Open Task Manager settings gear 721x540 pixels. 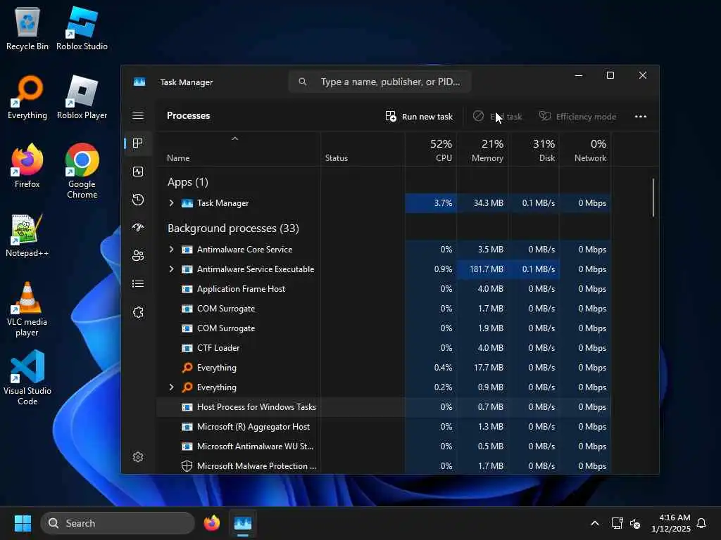tap(137, 457)
